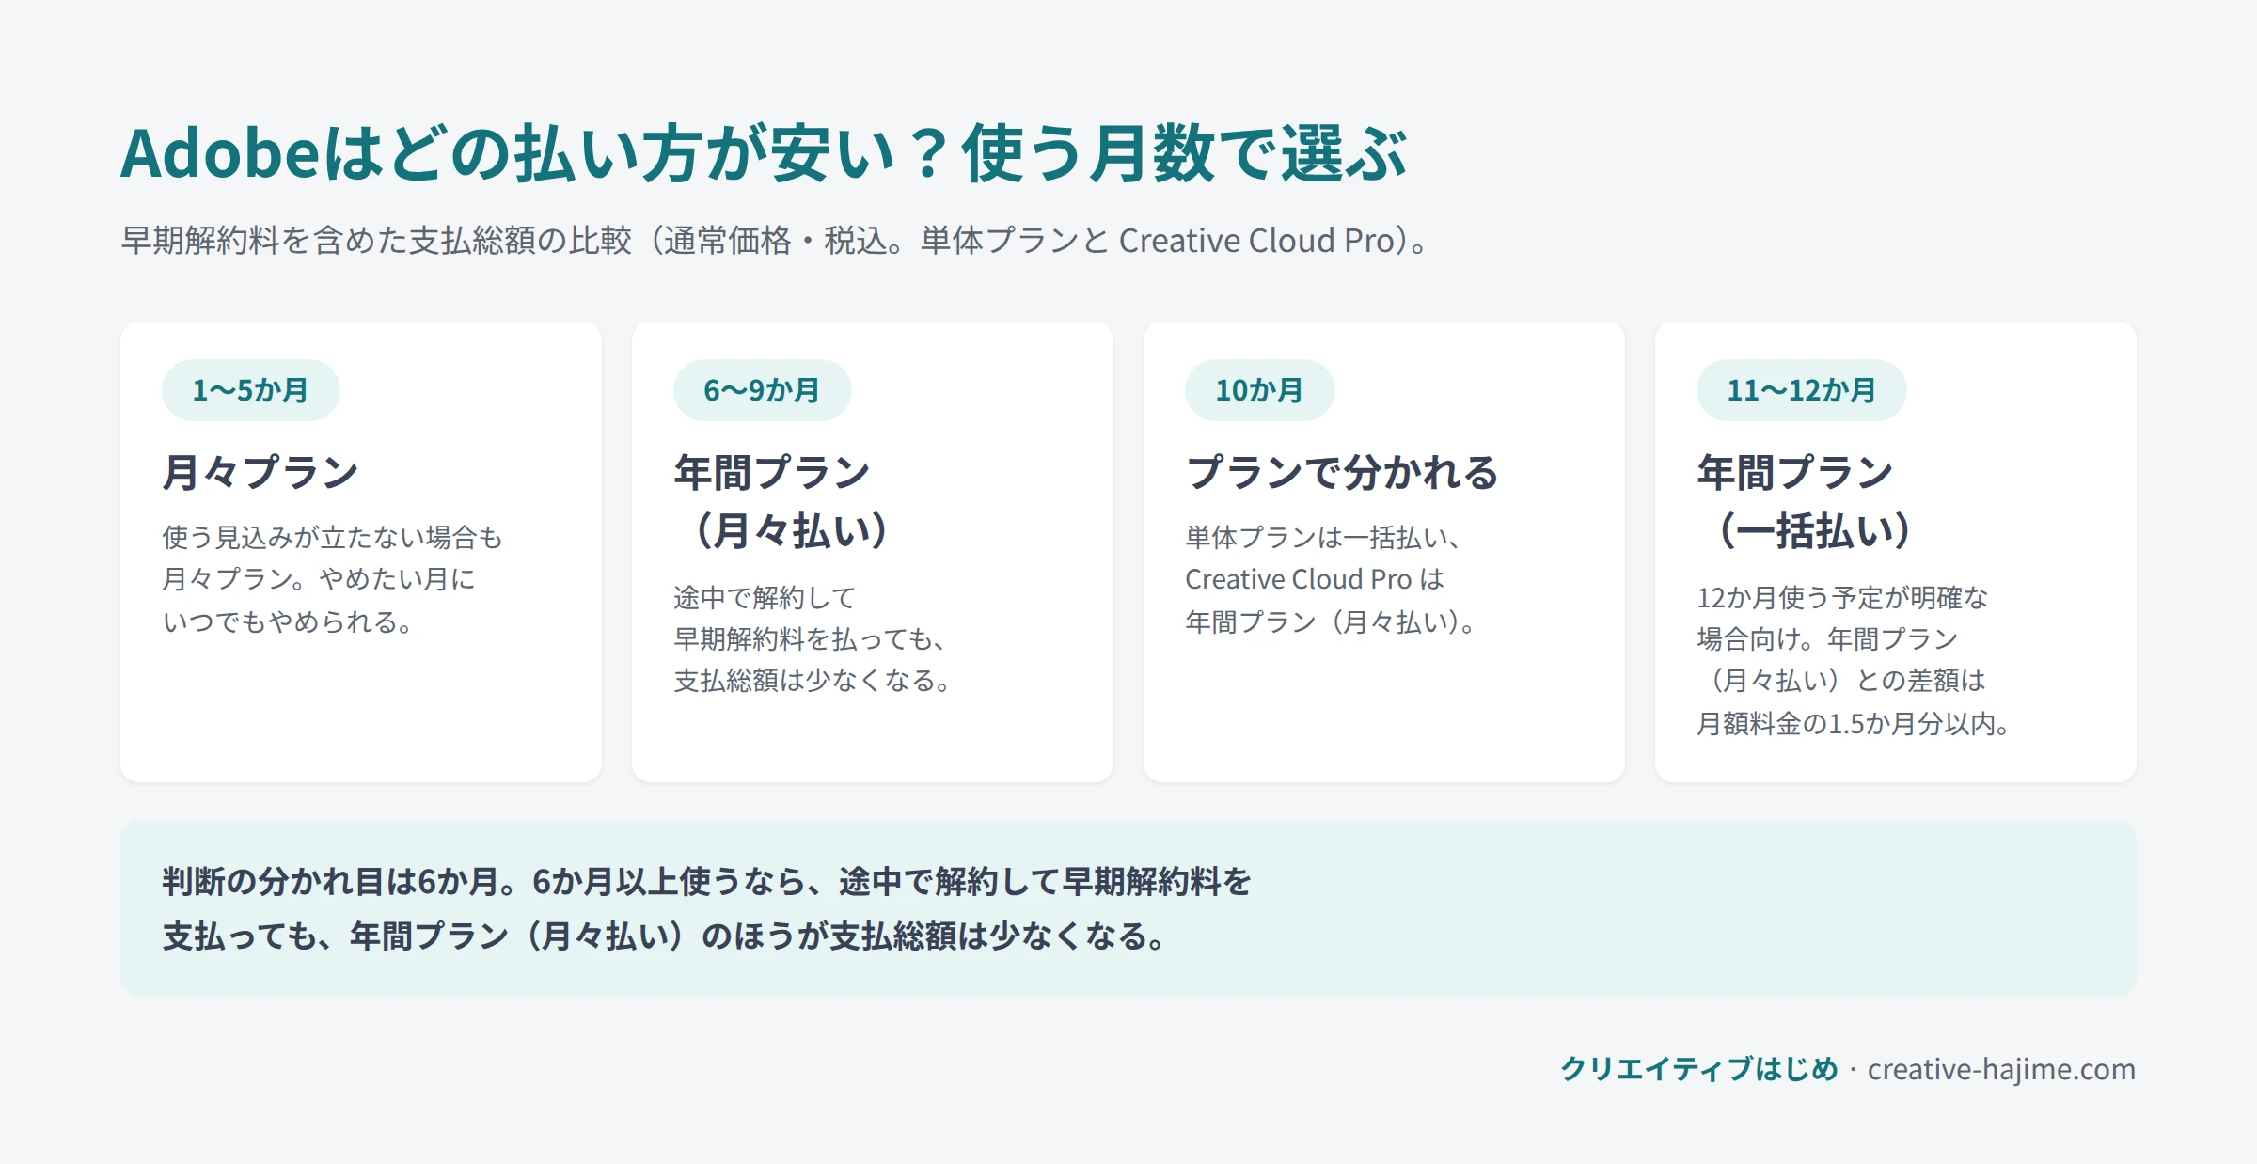Click the description '使う見込みが立たない場合も'
Viewport: 2257px width, 1164px height.
[x=333, y=537]
